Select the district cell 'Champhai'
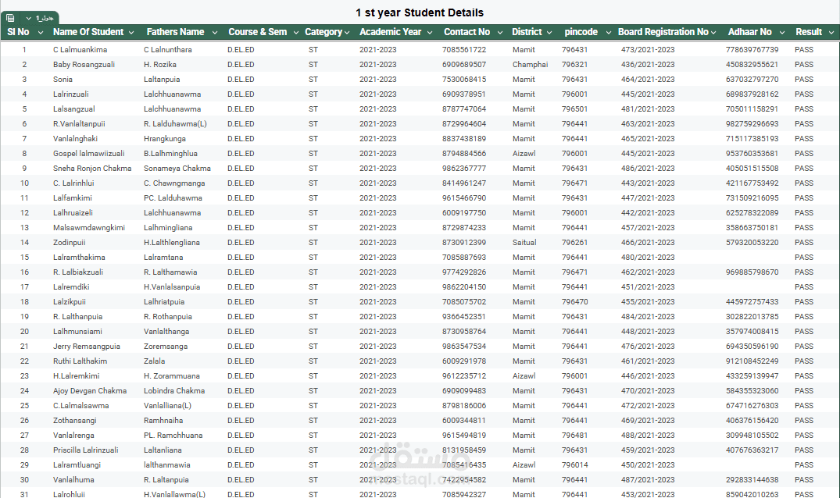Viewport: 840px width, 498px height. 530,64
